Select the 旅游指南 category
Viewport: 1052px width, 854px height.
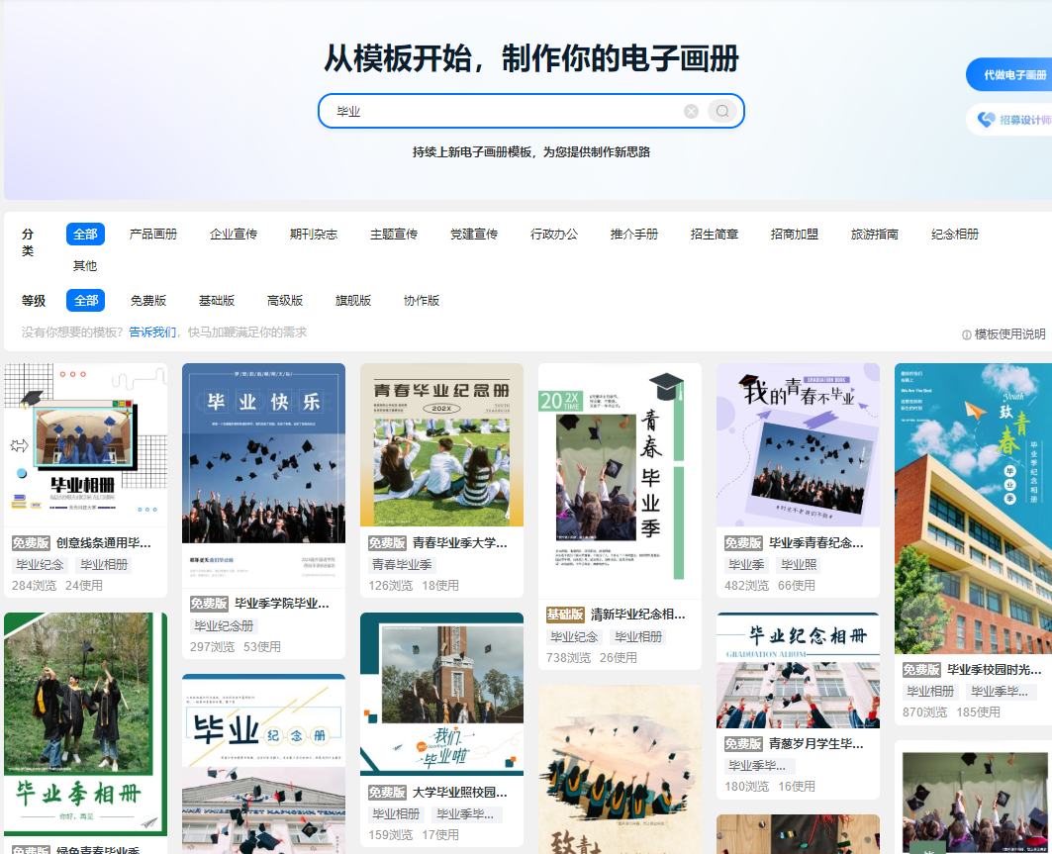point(875,235)
